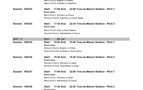Select the Women's Pool B, Australia vs South Africa entry
This screenshot has height=90, width=143.
coord(63,51)
